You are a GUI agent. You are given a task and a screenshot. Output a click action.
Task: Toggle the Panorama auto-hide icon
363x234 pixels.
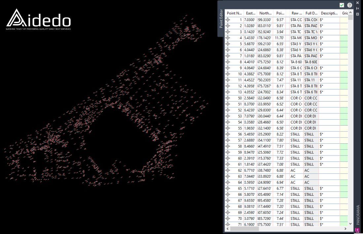[x=358, y=8]
